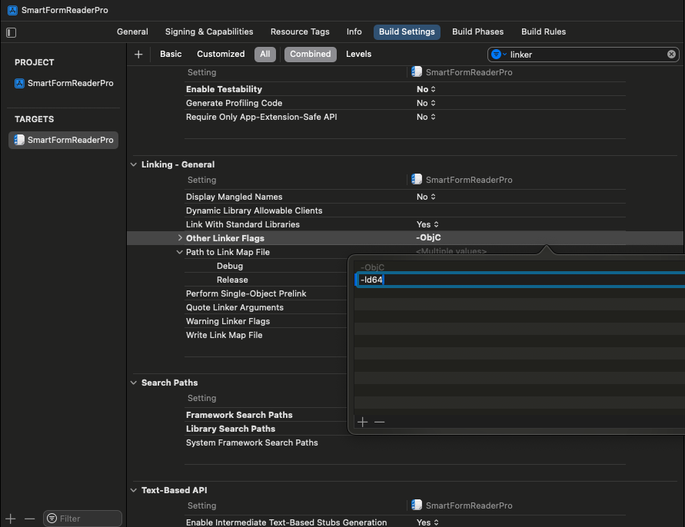Select the Debug link map path row

(x=229, y=266)
